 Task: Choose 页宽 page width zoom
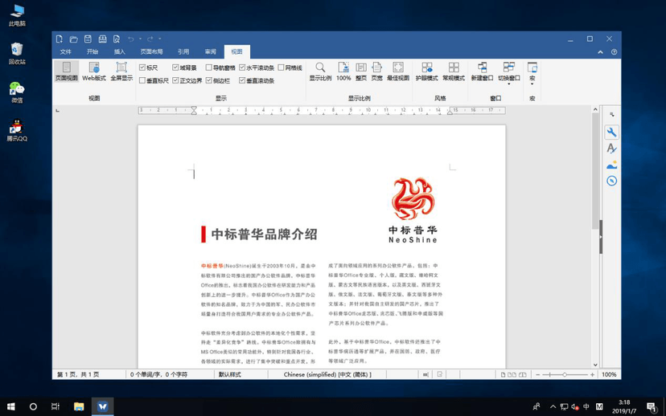pos(376,71)
